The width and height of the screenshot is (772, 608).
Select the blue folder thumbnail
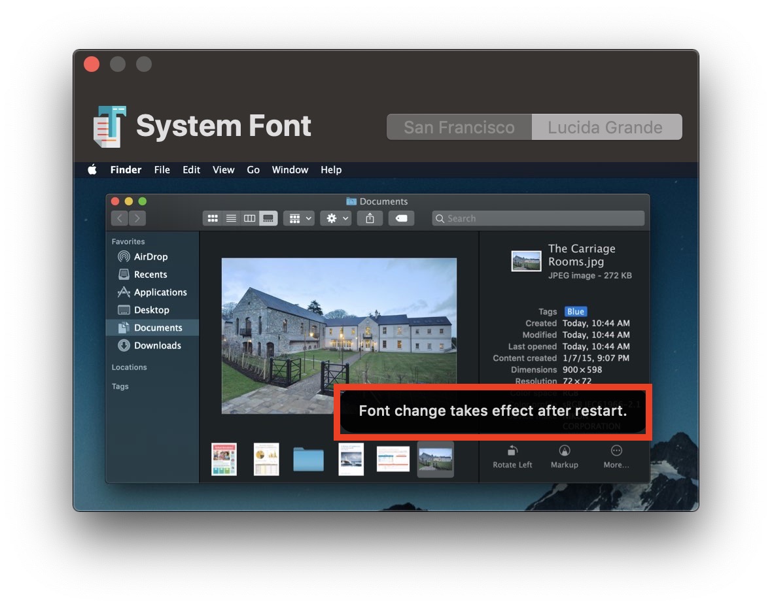click(x=308, y=460)
